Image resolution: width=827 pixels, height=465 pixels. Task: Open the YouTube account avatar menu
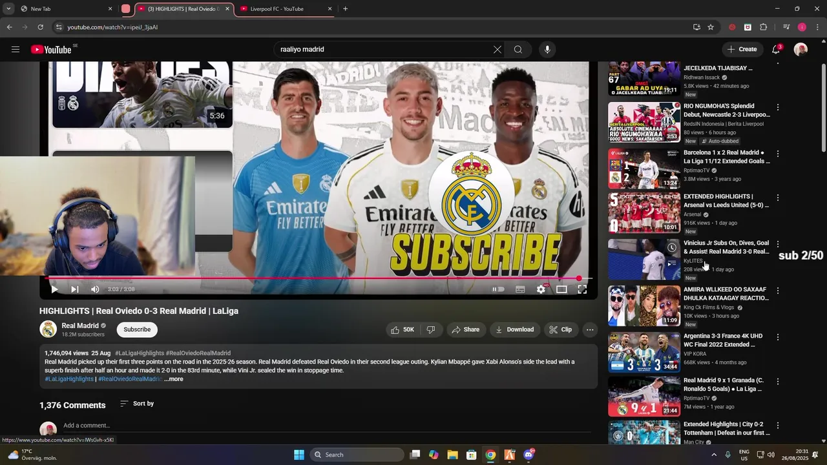click(801, 50)
